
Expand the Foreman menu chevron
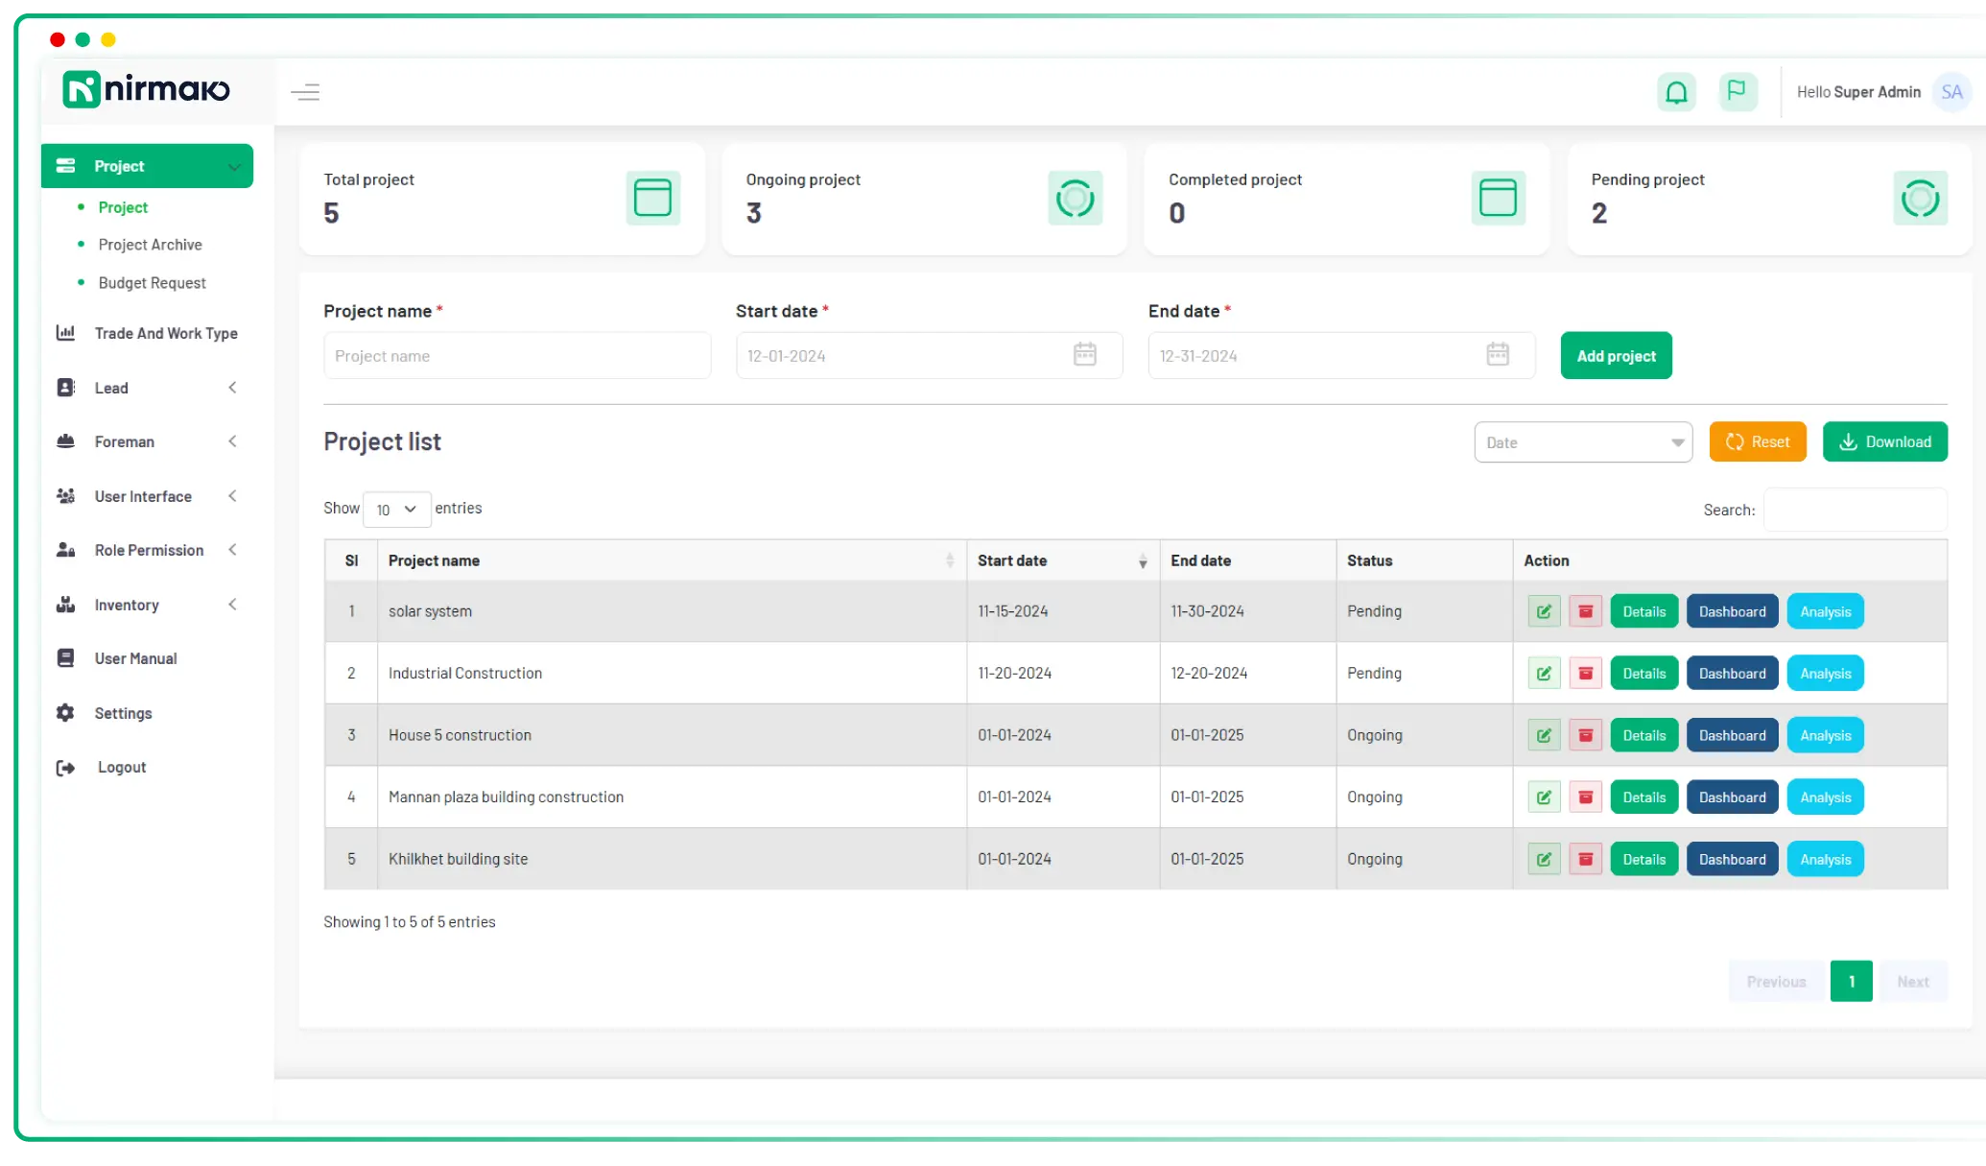click(x=232, y=441)
